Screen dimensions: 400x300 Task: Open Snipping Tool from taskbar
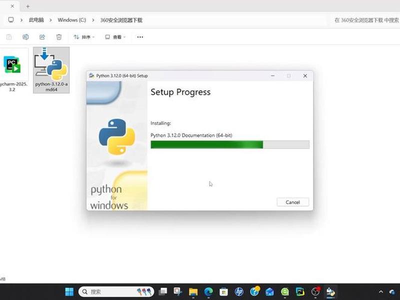coord(178,291)
